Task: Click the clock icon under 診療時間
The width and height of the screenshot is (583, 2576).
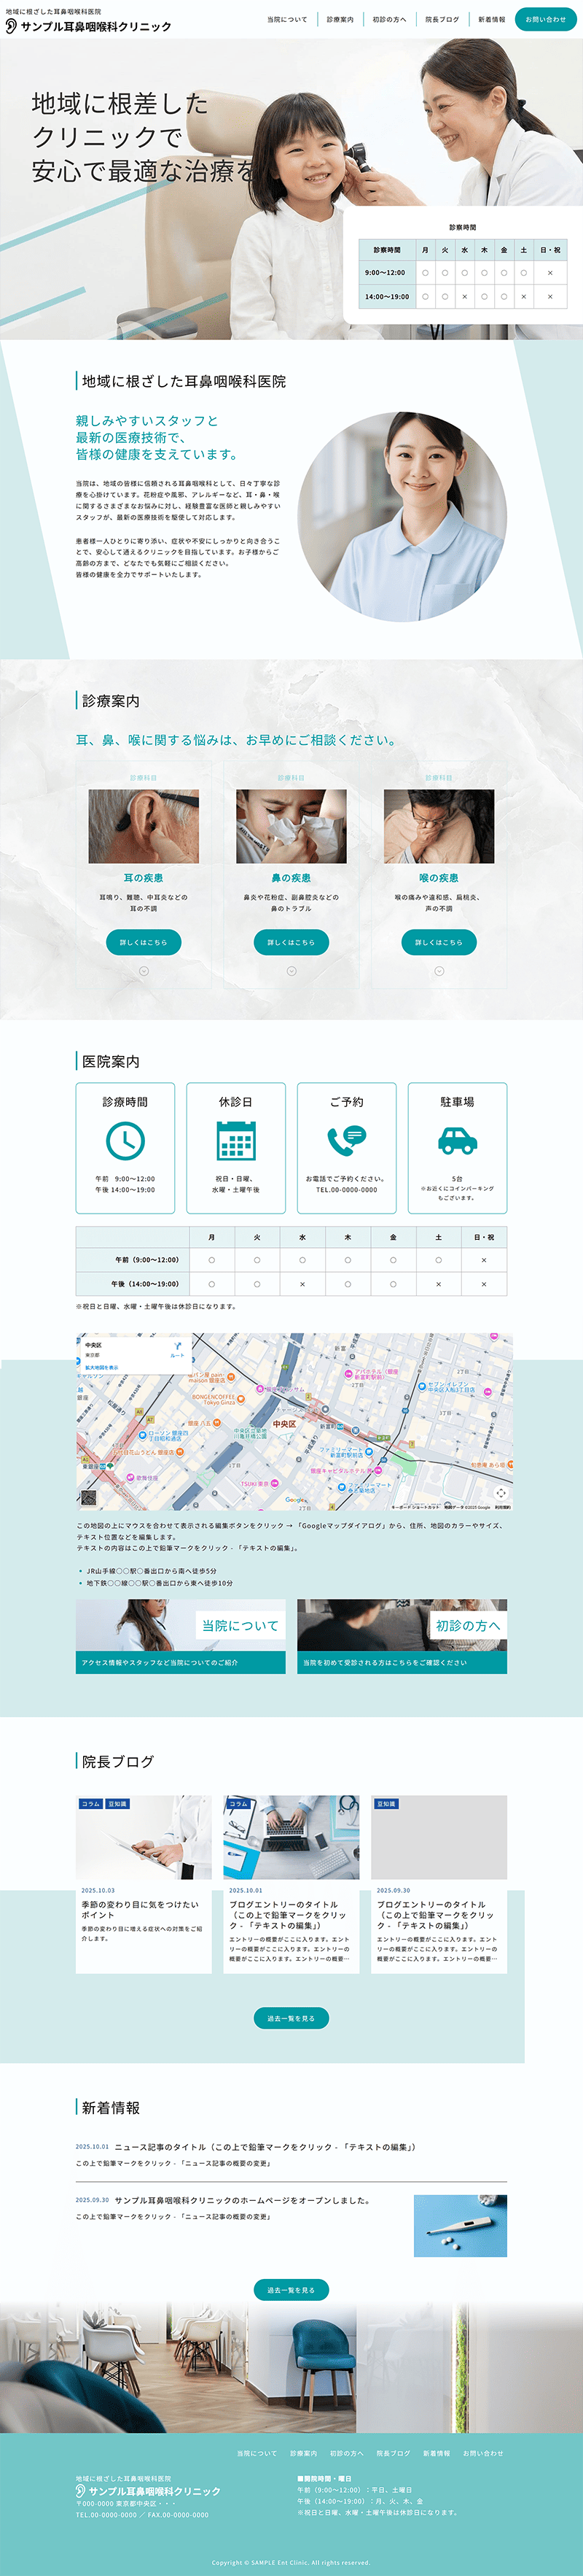Action: pos(125,1140)
